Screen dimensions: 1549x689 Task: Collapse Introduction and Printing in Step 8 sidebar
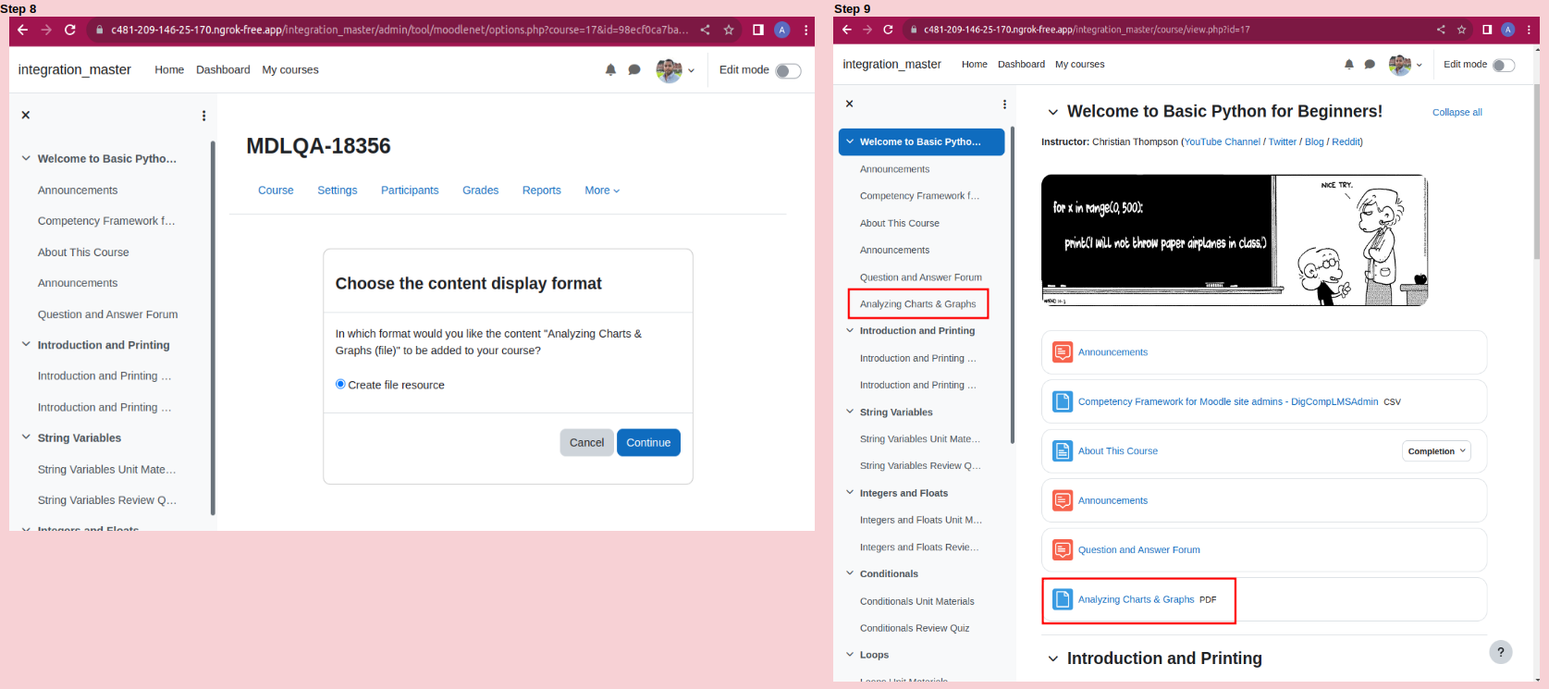(26, 344)
